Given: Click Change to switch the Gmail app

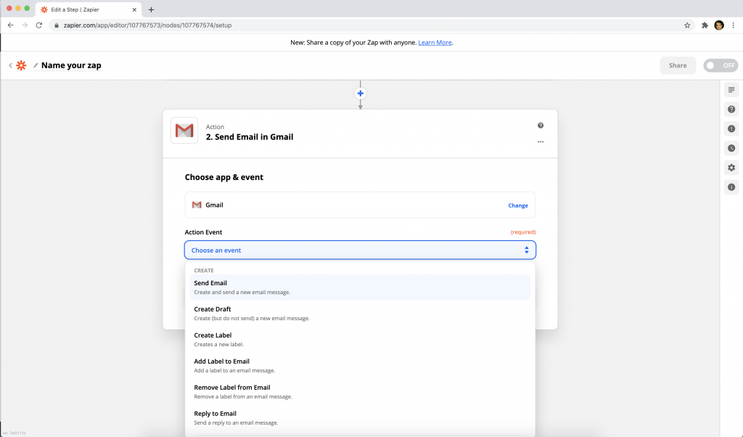Looking at the screenshot, I should pyautogui.click(x=518, y=205).
